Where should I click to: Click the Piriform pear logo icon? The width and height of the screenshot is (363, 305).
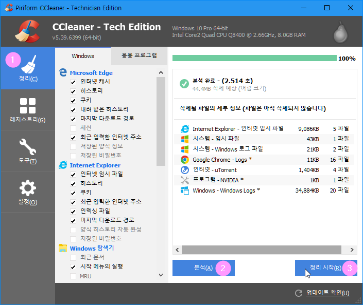[340, 32]
